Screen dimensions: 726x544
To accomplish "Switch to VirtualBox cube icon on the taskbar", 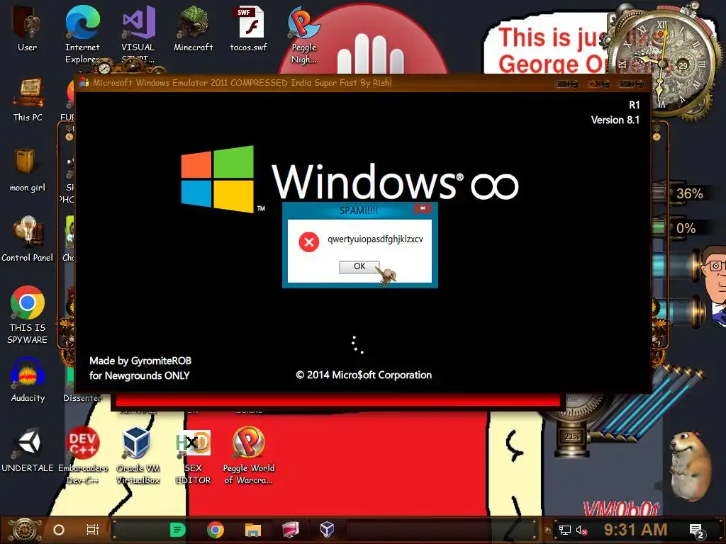I will click(327, 530).
